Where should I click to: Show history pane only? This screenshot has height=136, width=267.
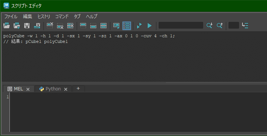click(83, 26)
